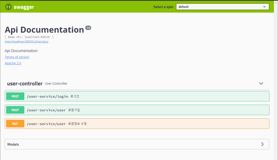Open the localhost api-docs link
This screenshot has height=160, width=278.
click(x=26, y=41)
